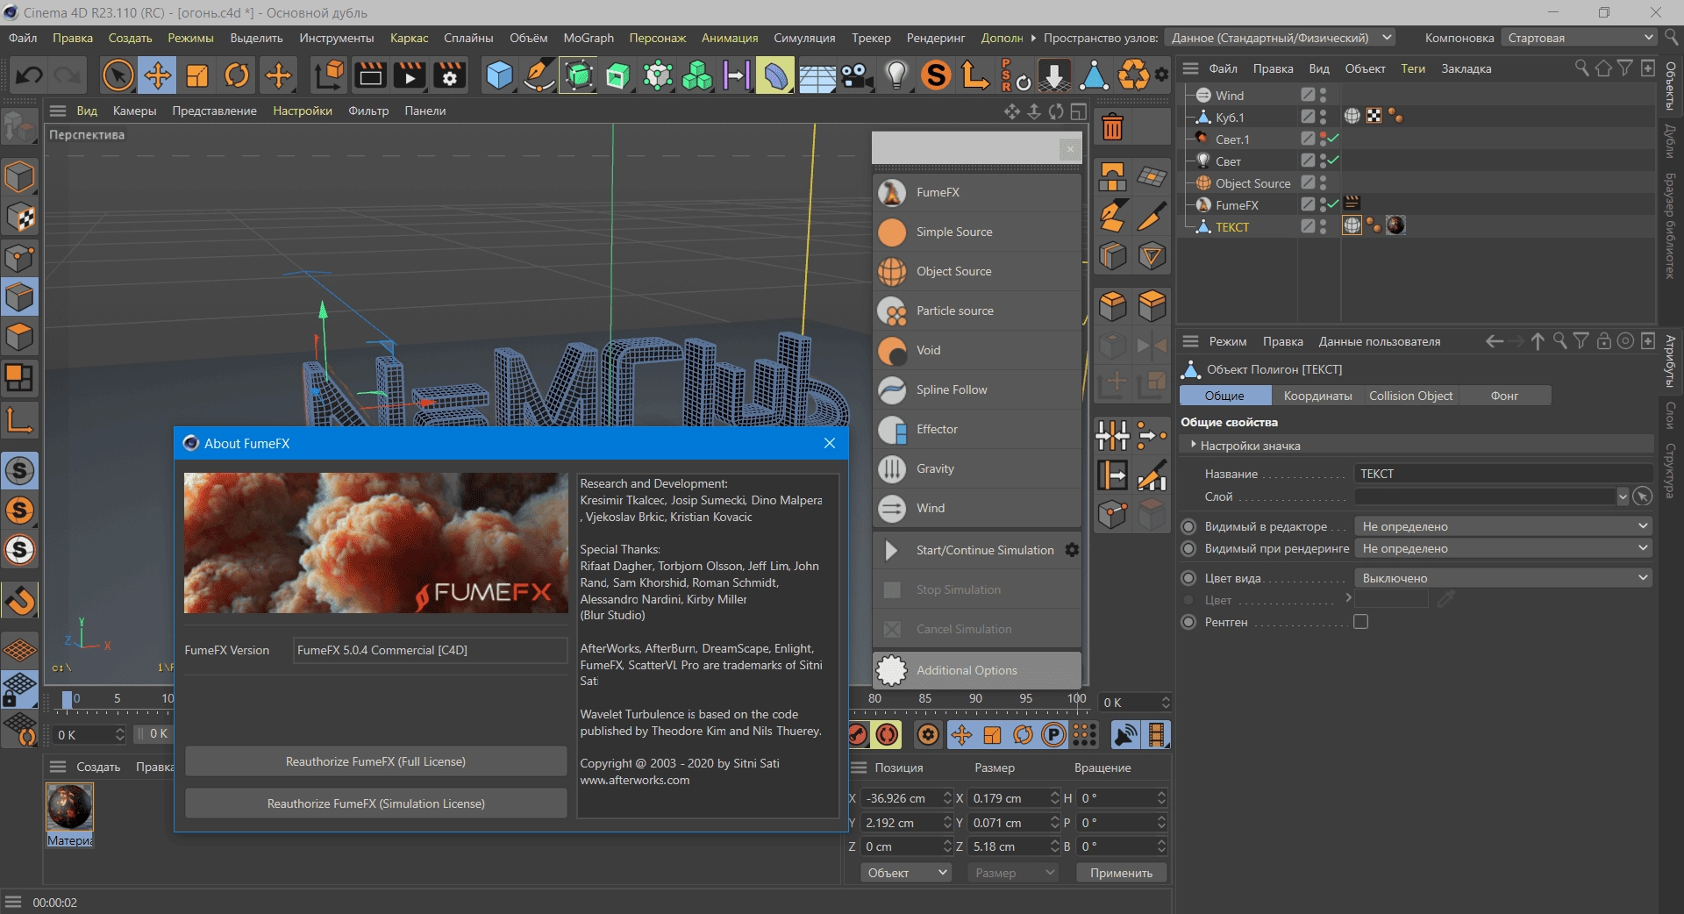Image resolution: width=1684 pixels, height=914 pixels.
Task: Toggle enable checkmark of FumeFX object
Action: click(x=1333, y=204)
